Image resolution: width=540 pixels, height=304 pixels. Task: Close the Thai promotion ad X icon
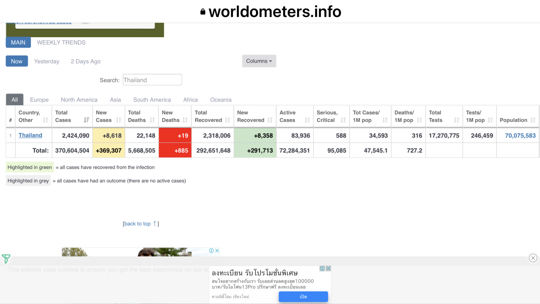coord(328,268)
